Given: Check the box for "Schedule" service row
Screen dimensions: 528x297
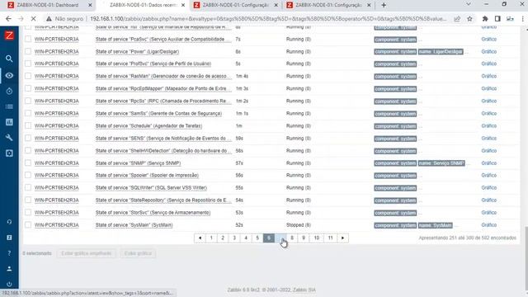Looking at the screenshot, I should 28,125.
